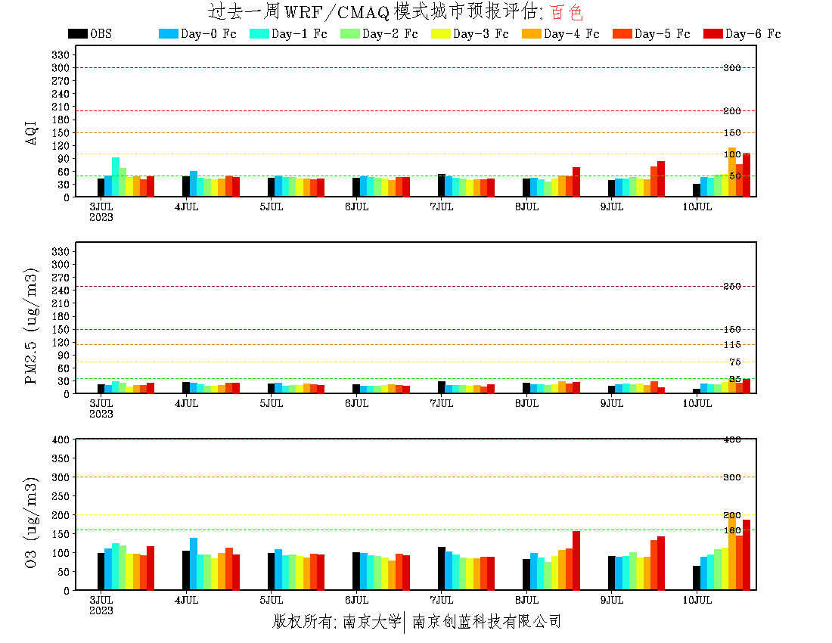Click the blue Day-0 Fc legend swatch

(x=168, y=33)
